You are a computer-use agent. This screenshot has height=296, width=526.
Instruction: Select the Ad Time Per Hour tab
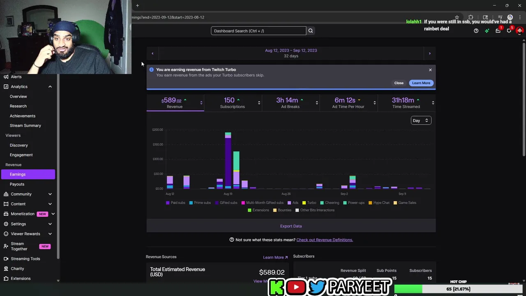point(348,103)
